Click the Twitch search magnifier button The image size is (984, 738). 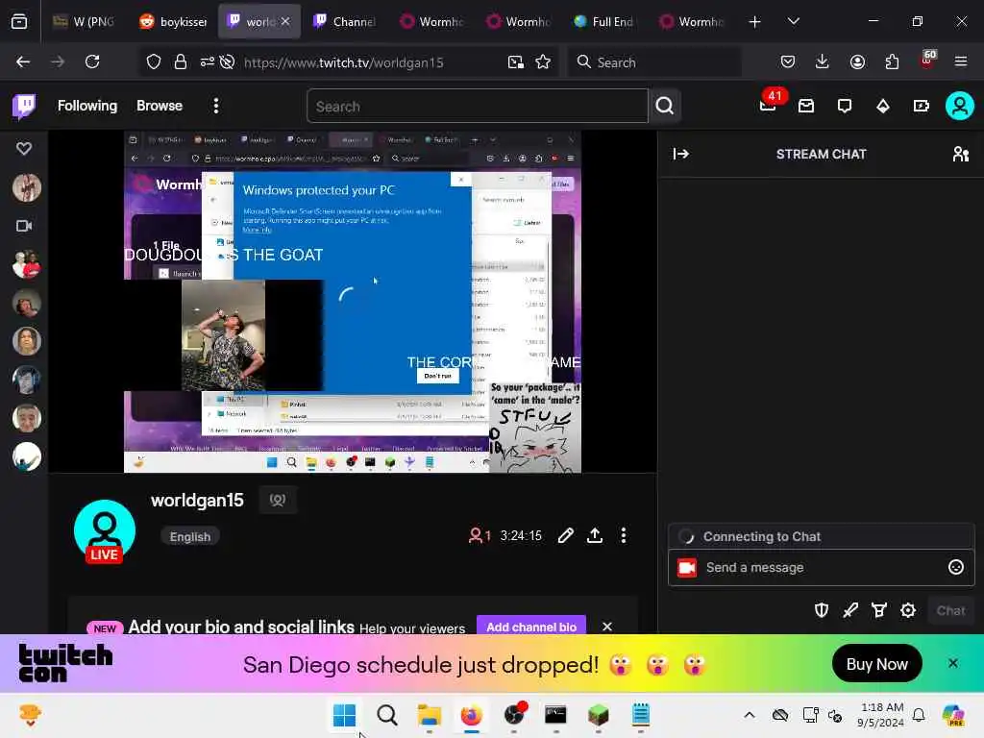point(665,106)
